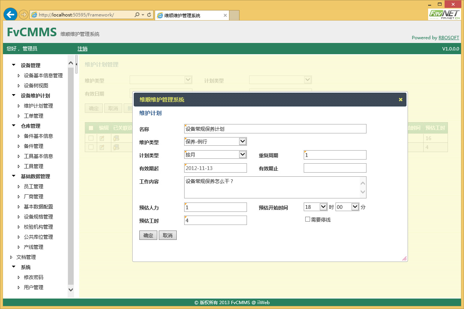Close the 维顺维护管理系统 browser tab
Viewport: 464px width, 309px height.
(x=225, y=15)
